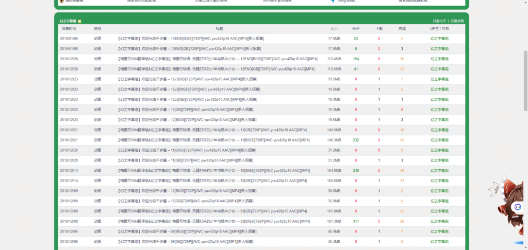Open 梅露可物语 12END GB torrent title

(216, 69)
